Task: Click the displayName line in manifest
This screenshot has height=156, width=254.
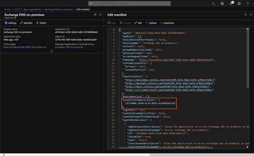Action: (x=150, y=43)
